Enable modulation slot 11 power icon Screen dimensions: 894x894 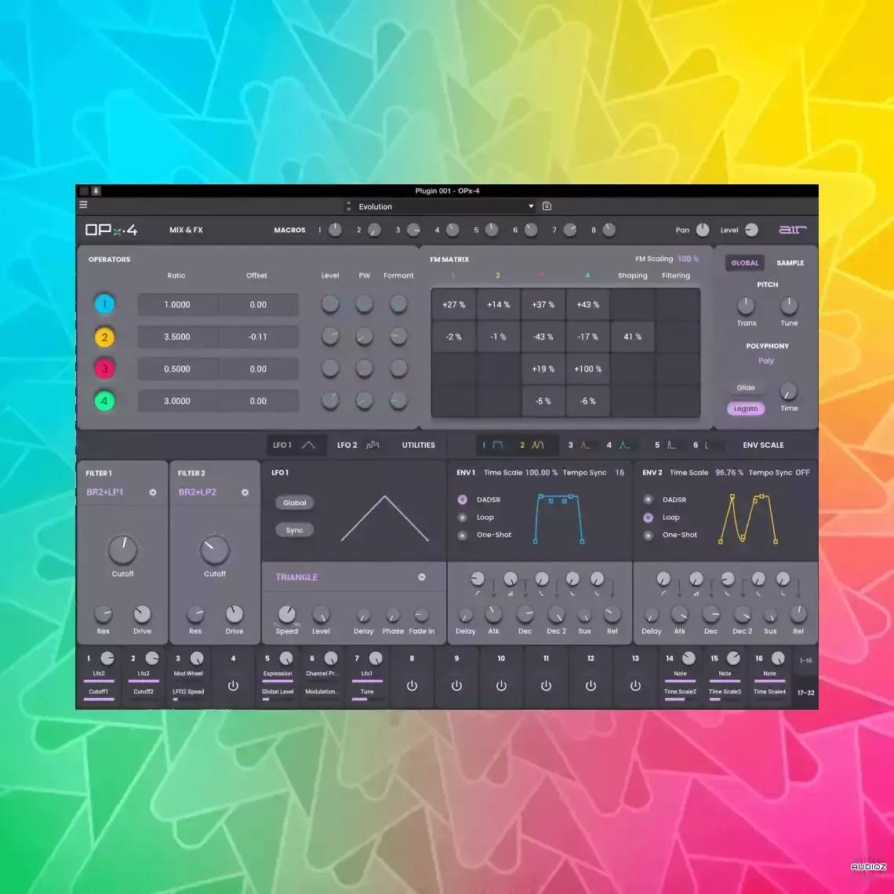pyautogui.click(x=546, y=686)
